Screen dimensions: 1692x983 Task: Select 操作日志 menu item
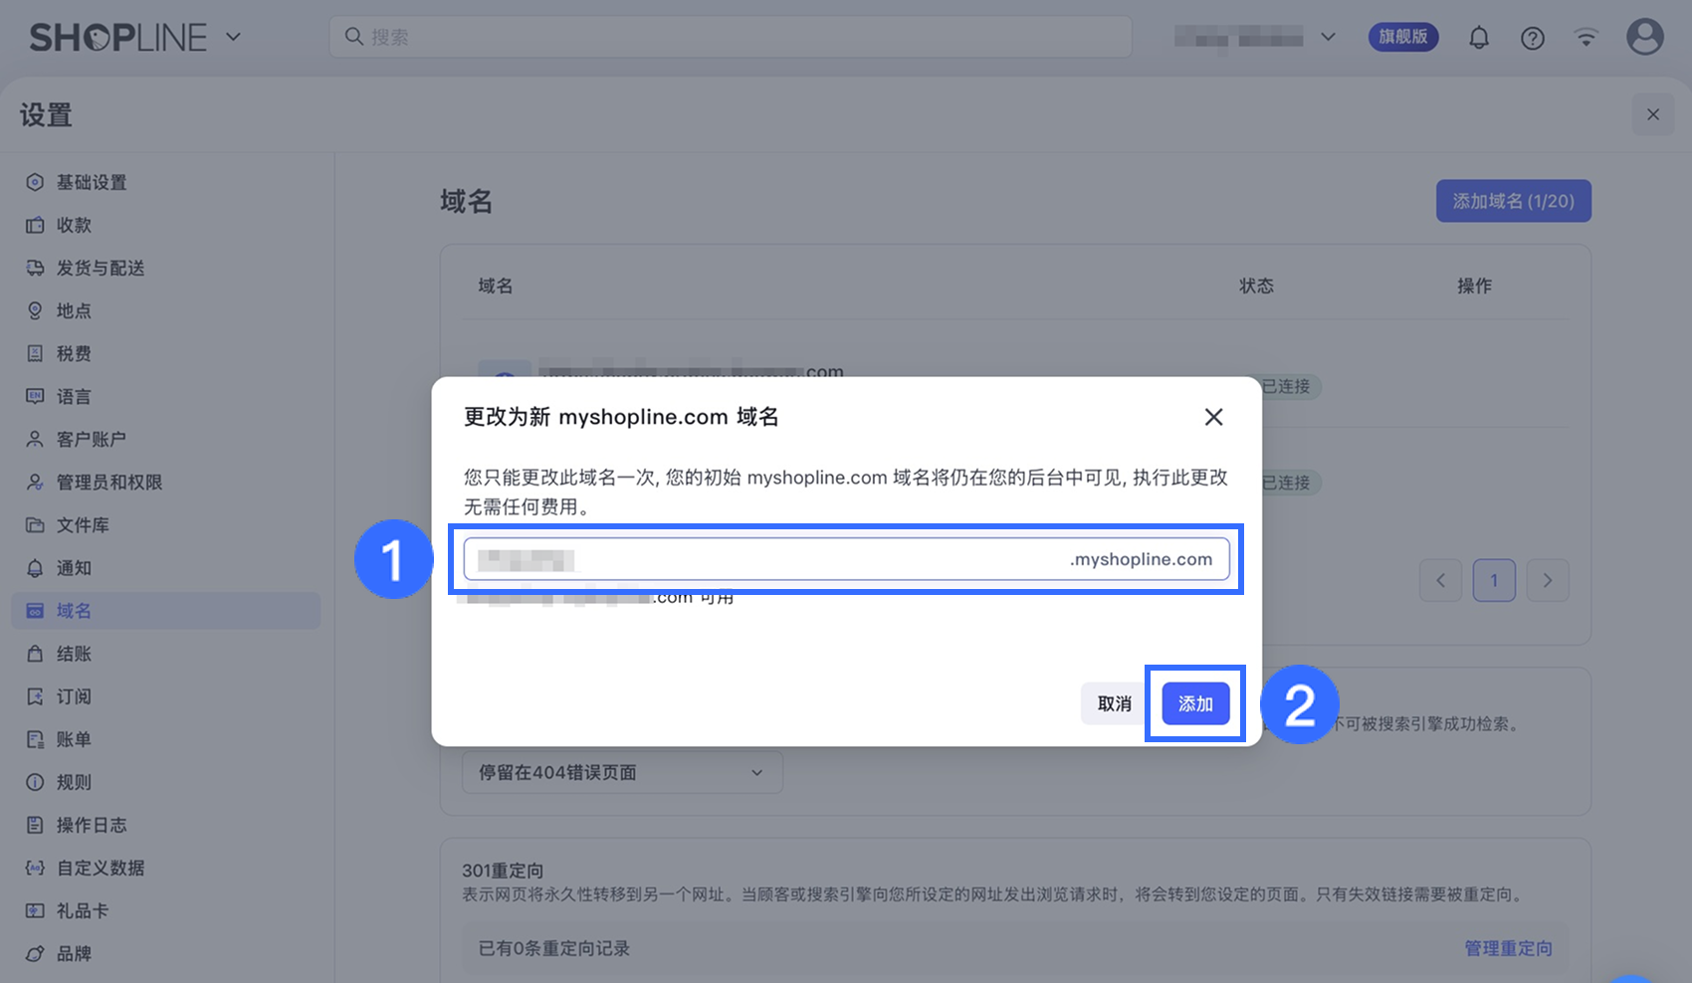click(92, 825)
